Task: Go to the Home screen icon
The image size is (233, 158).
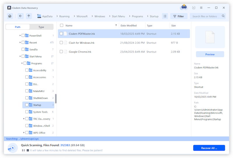Action: tap(10, 16)
